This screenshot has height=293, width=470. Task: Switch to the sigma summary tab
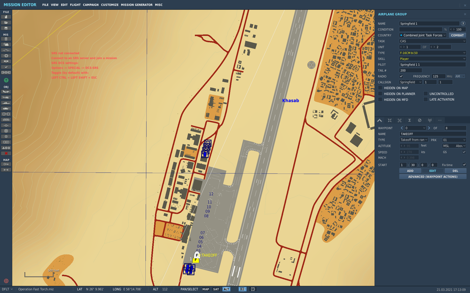(409, 120)
